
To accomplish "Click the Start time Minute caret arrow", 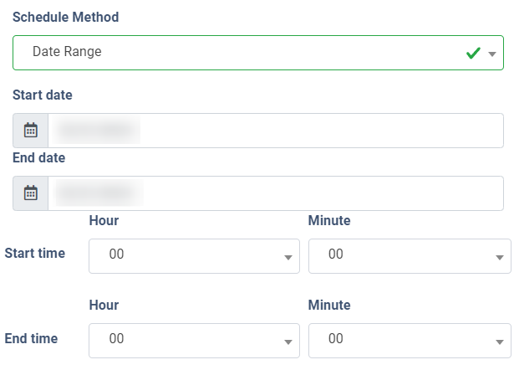I will tap(500, 258).
